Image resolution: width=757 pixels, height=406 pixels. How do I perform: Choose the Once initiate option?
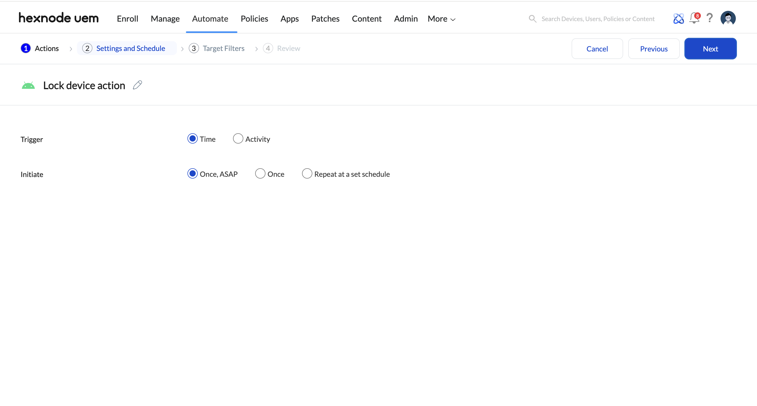[x=260, y=173]
